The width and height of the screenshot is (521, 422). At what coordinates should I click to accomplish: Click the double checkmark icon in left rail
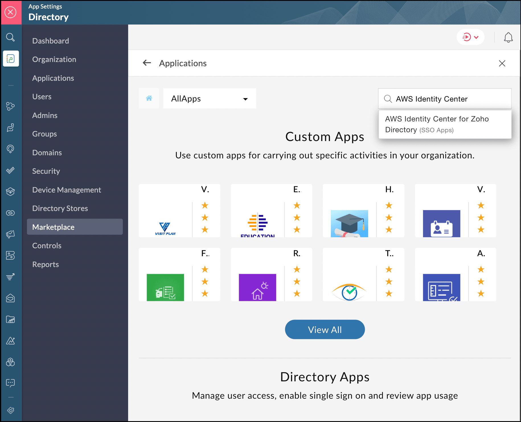coord(11,170)
